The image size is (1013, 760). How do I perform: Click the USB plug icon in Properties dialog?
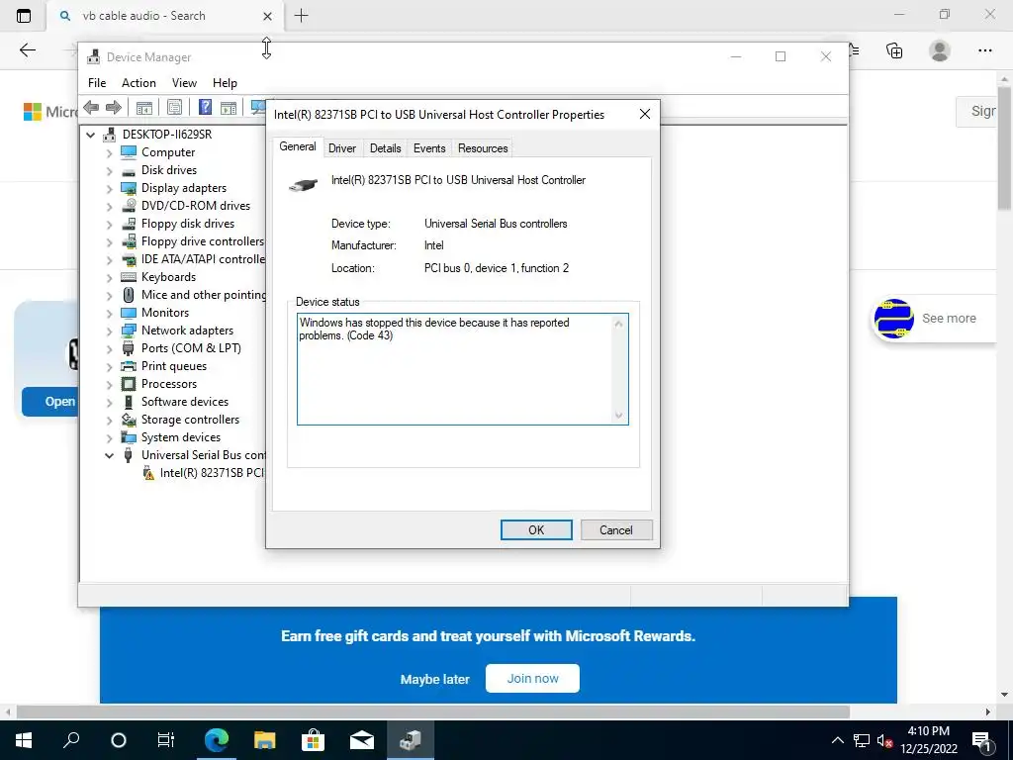click(303, 185)
